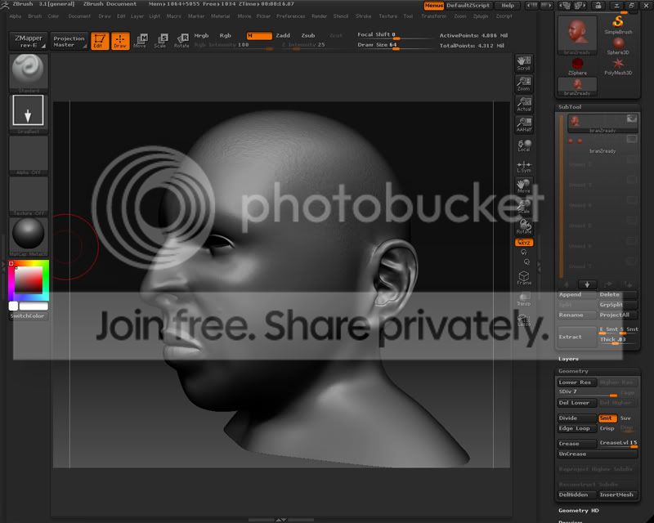Image resolution: width=654 pixels, height=523 pixels.
Task: Open the Brush menu
Action: (34, 16)
